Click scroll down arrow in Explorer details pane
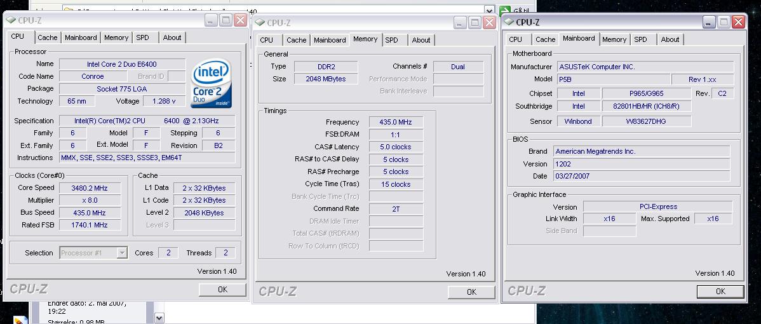Image resolution: width=761 pixels, height=324 pixels. pos(159,318)
